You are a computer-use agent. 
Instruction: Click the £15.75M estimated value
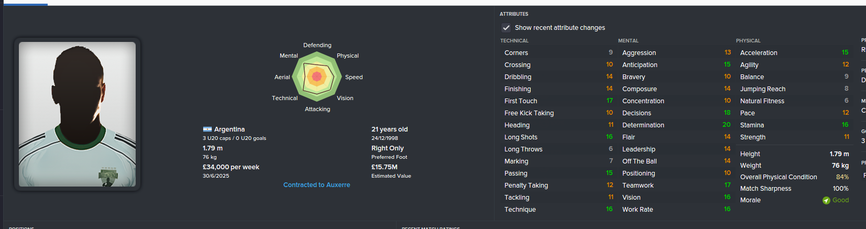pyautogui.click(x=385, y=167)
